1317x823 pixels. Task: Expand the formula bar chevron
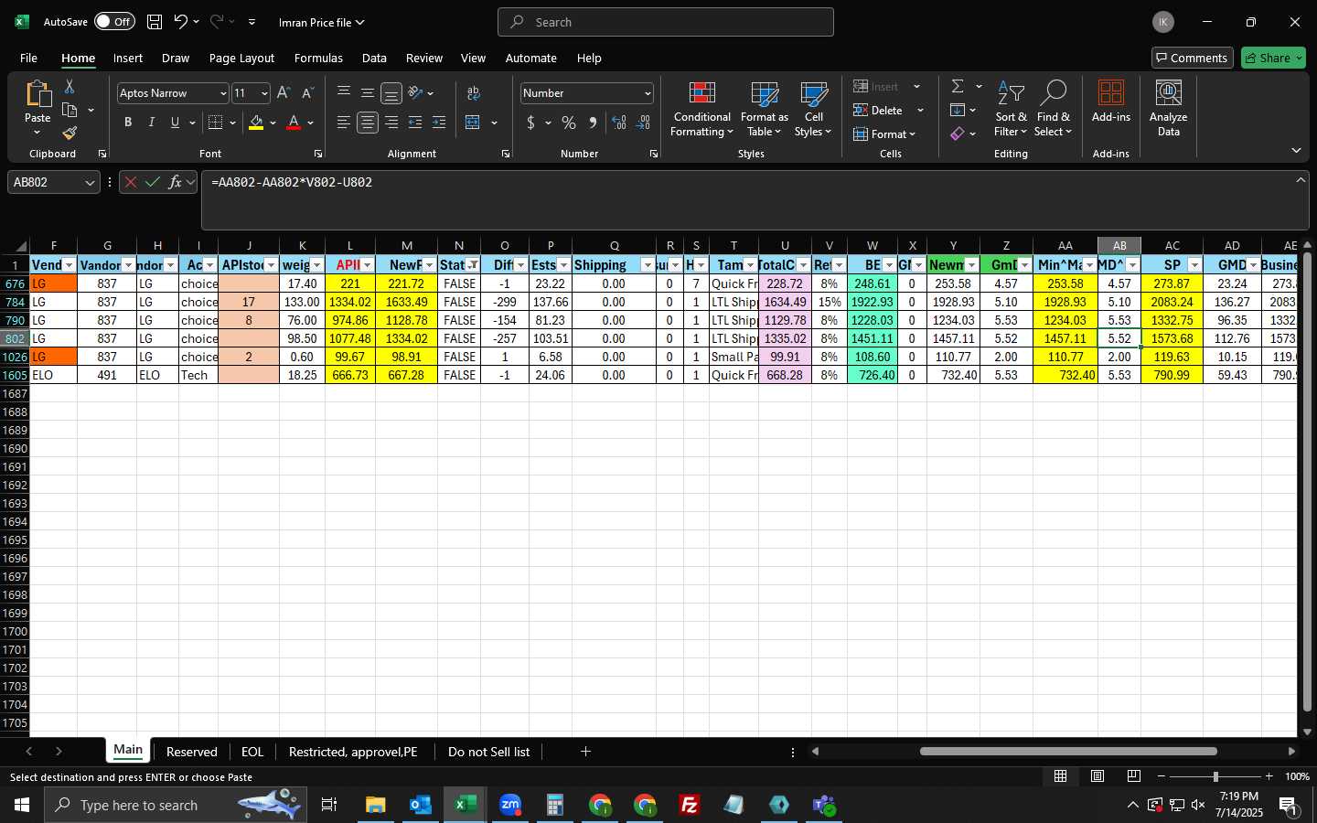tap(1301, 180)
